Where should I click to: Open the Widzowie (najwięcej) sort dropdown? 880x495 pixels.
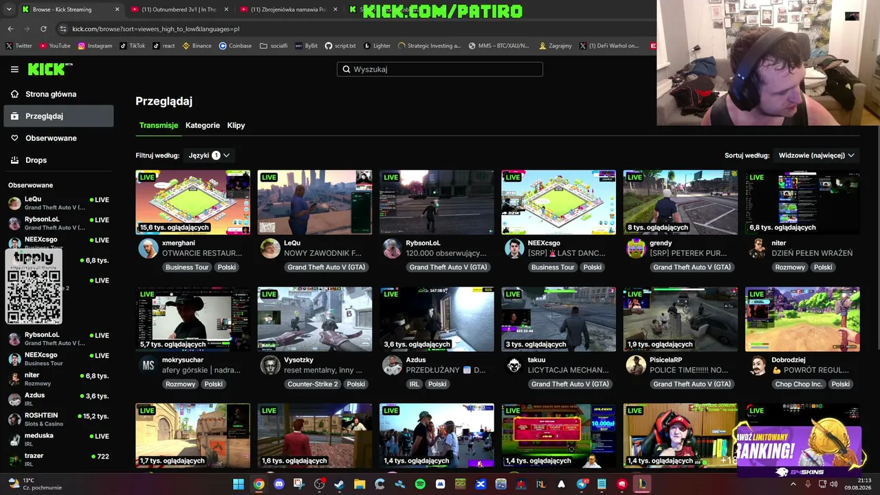(x=816, y=155)
